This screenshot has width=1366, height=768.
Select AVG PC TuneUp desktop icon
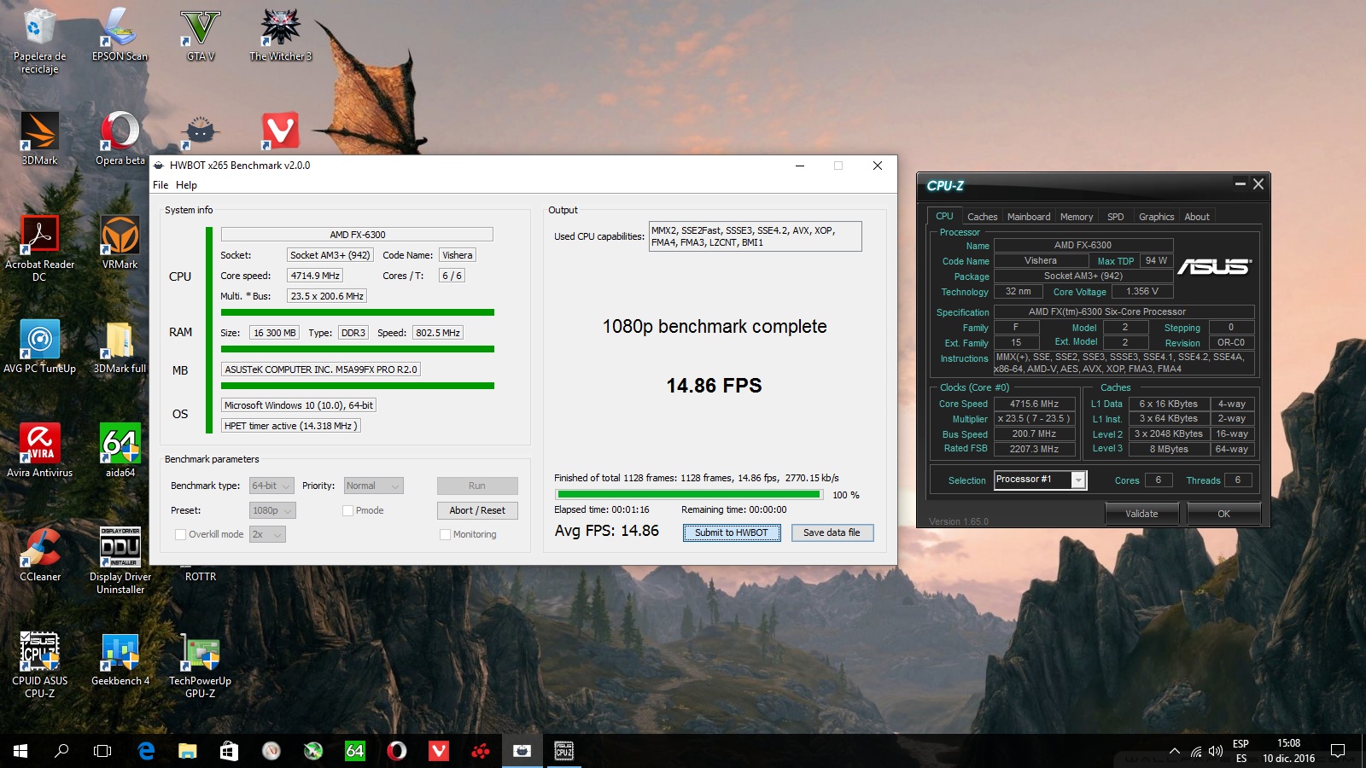click(x=39, y=346)
